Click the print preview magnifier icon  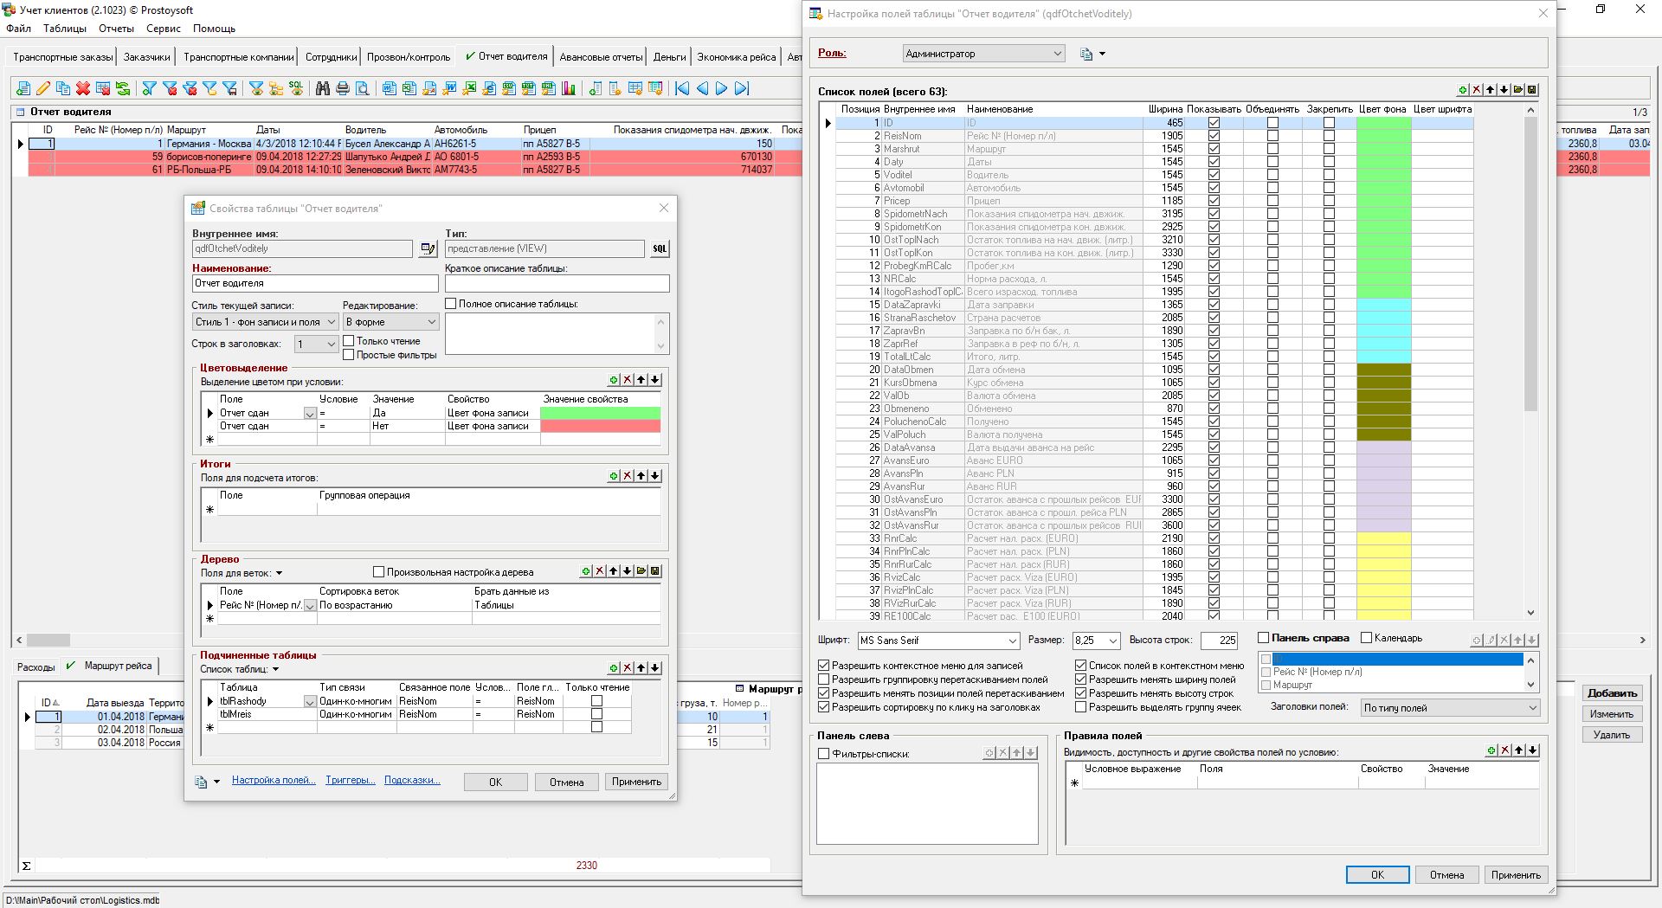tap(363, 88)
